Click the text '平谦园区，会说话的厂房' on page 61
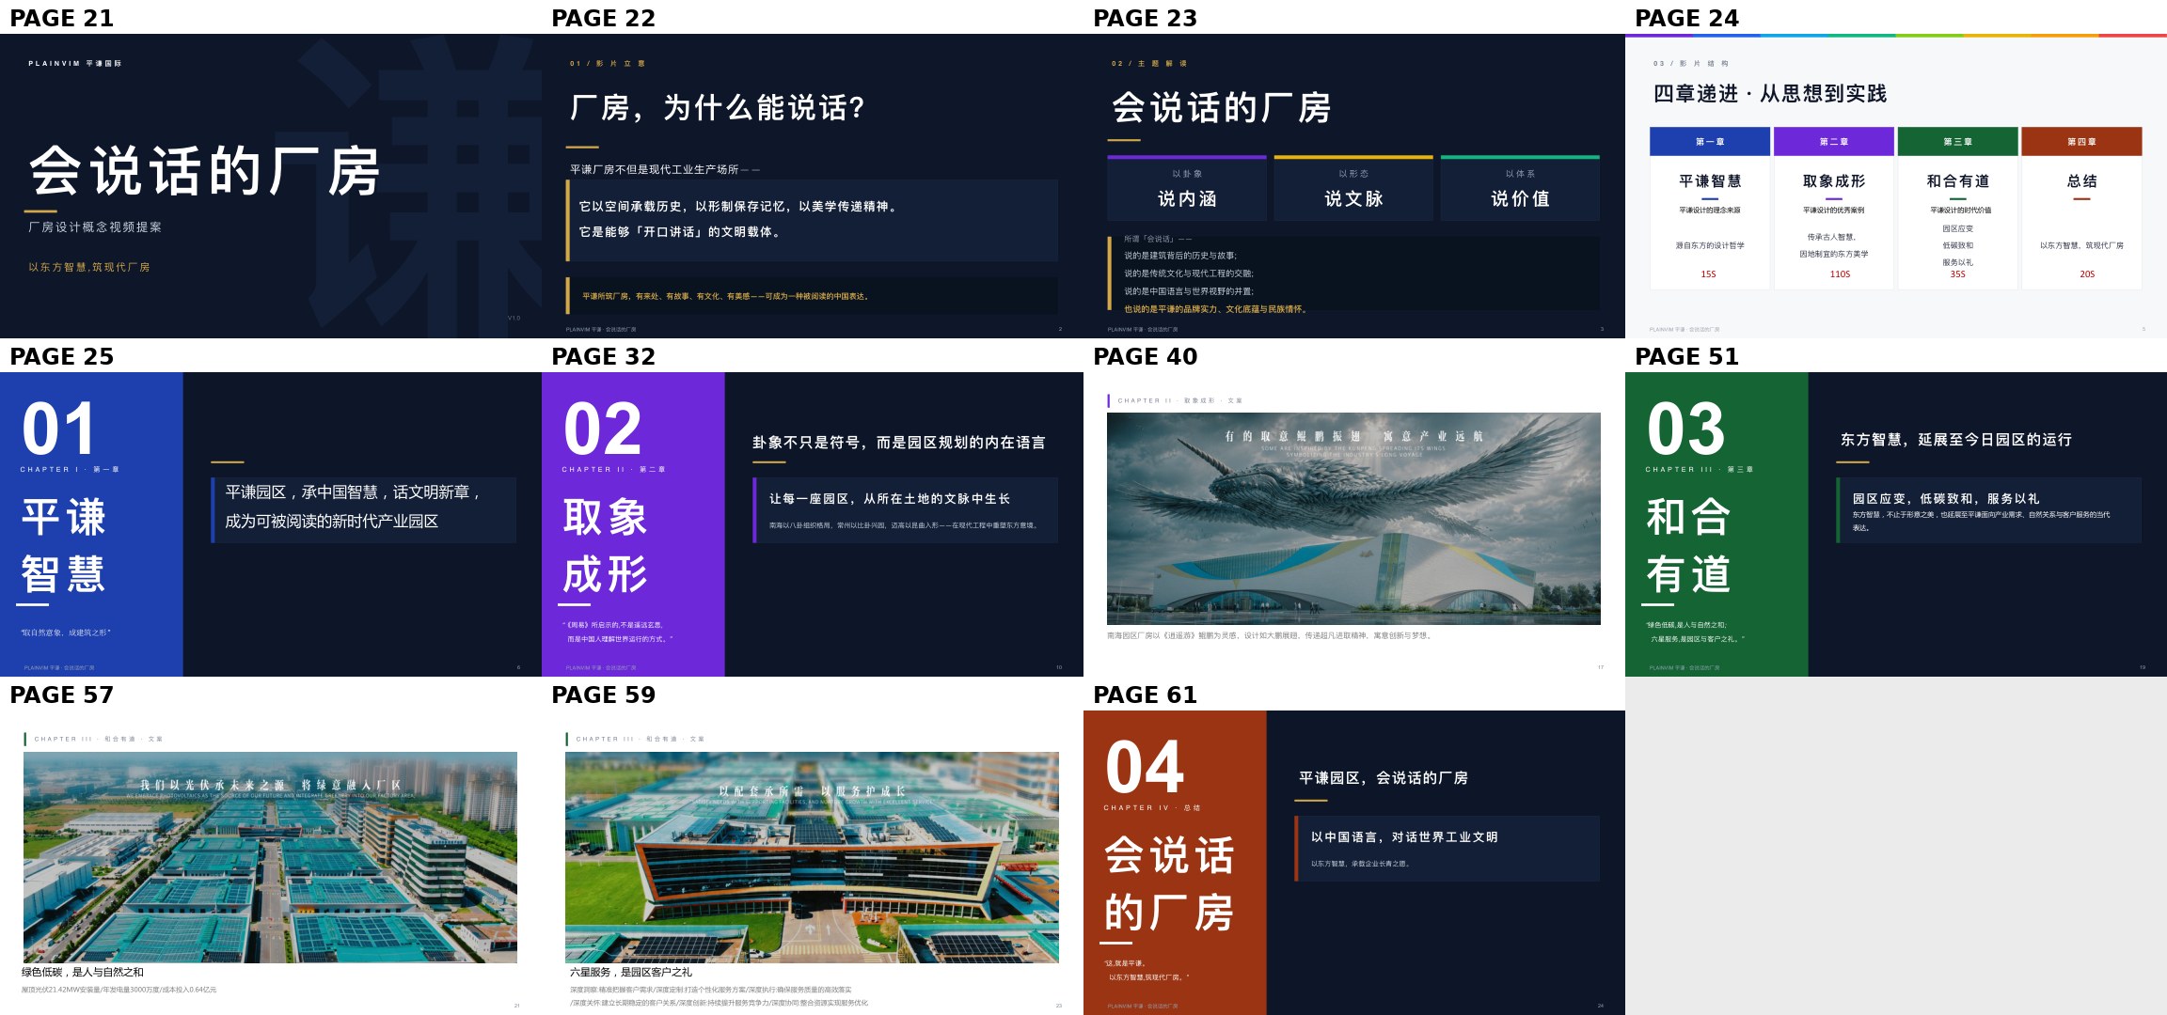The height and width of the screenshot is (1015, 2167). (1384, 778)
